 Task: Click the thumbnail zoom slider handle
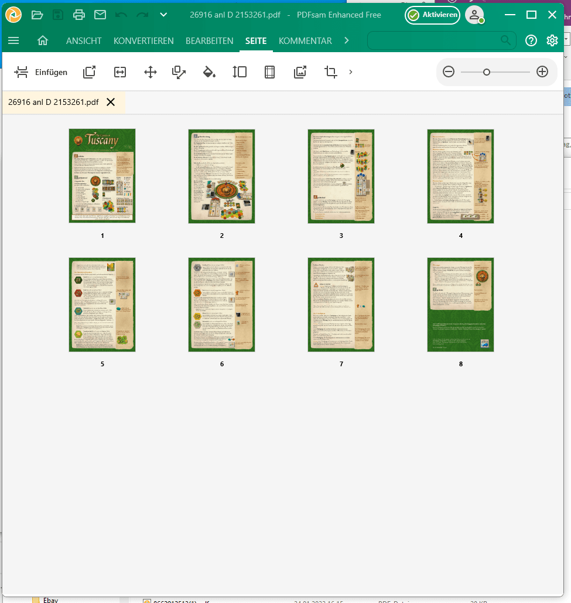point(487,72)
